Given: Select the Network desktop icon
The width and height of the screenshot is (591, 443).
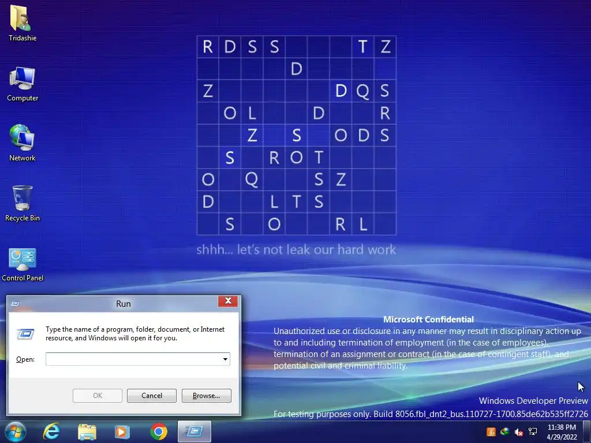Looking at the screenshot, I should point(23,143).
